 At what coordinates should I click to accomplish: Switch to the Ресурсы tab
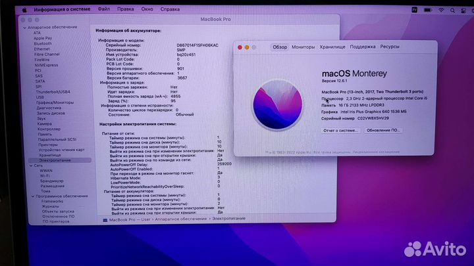[390, 47]
